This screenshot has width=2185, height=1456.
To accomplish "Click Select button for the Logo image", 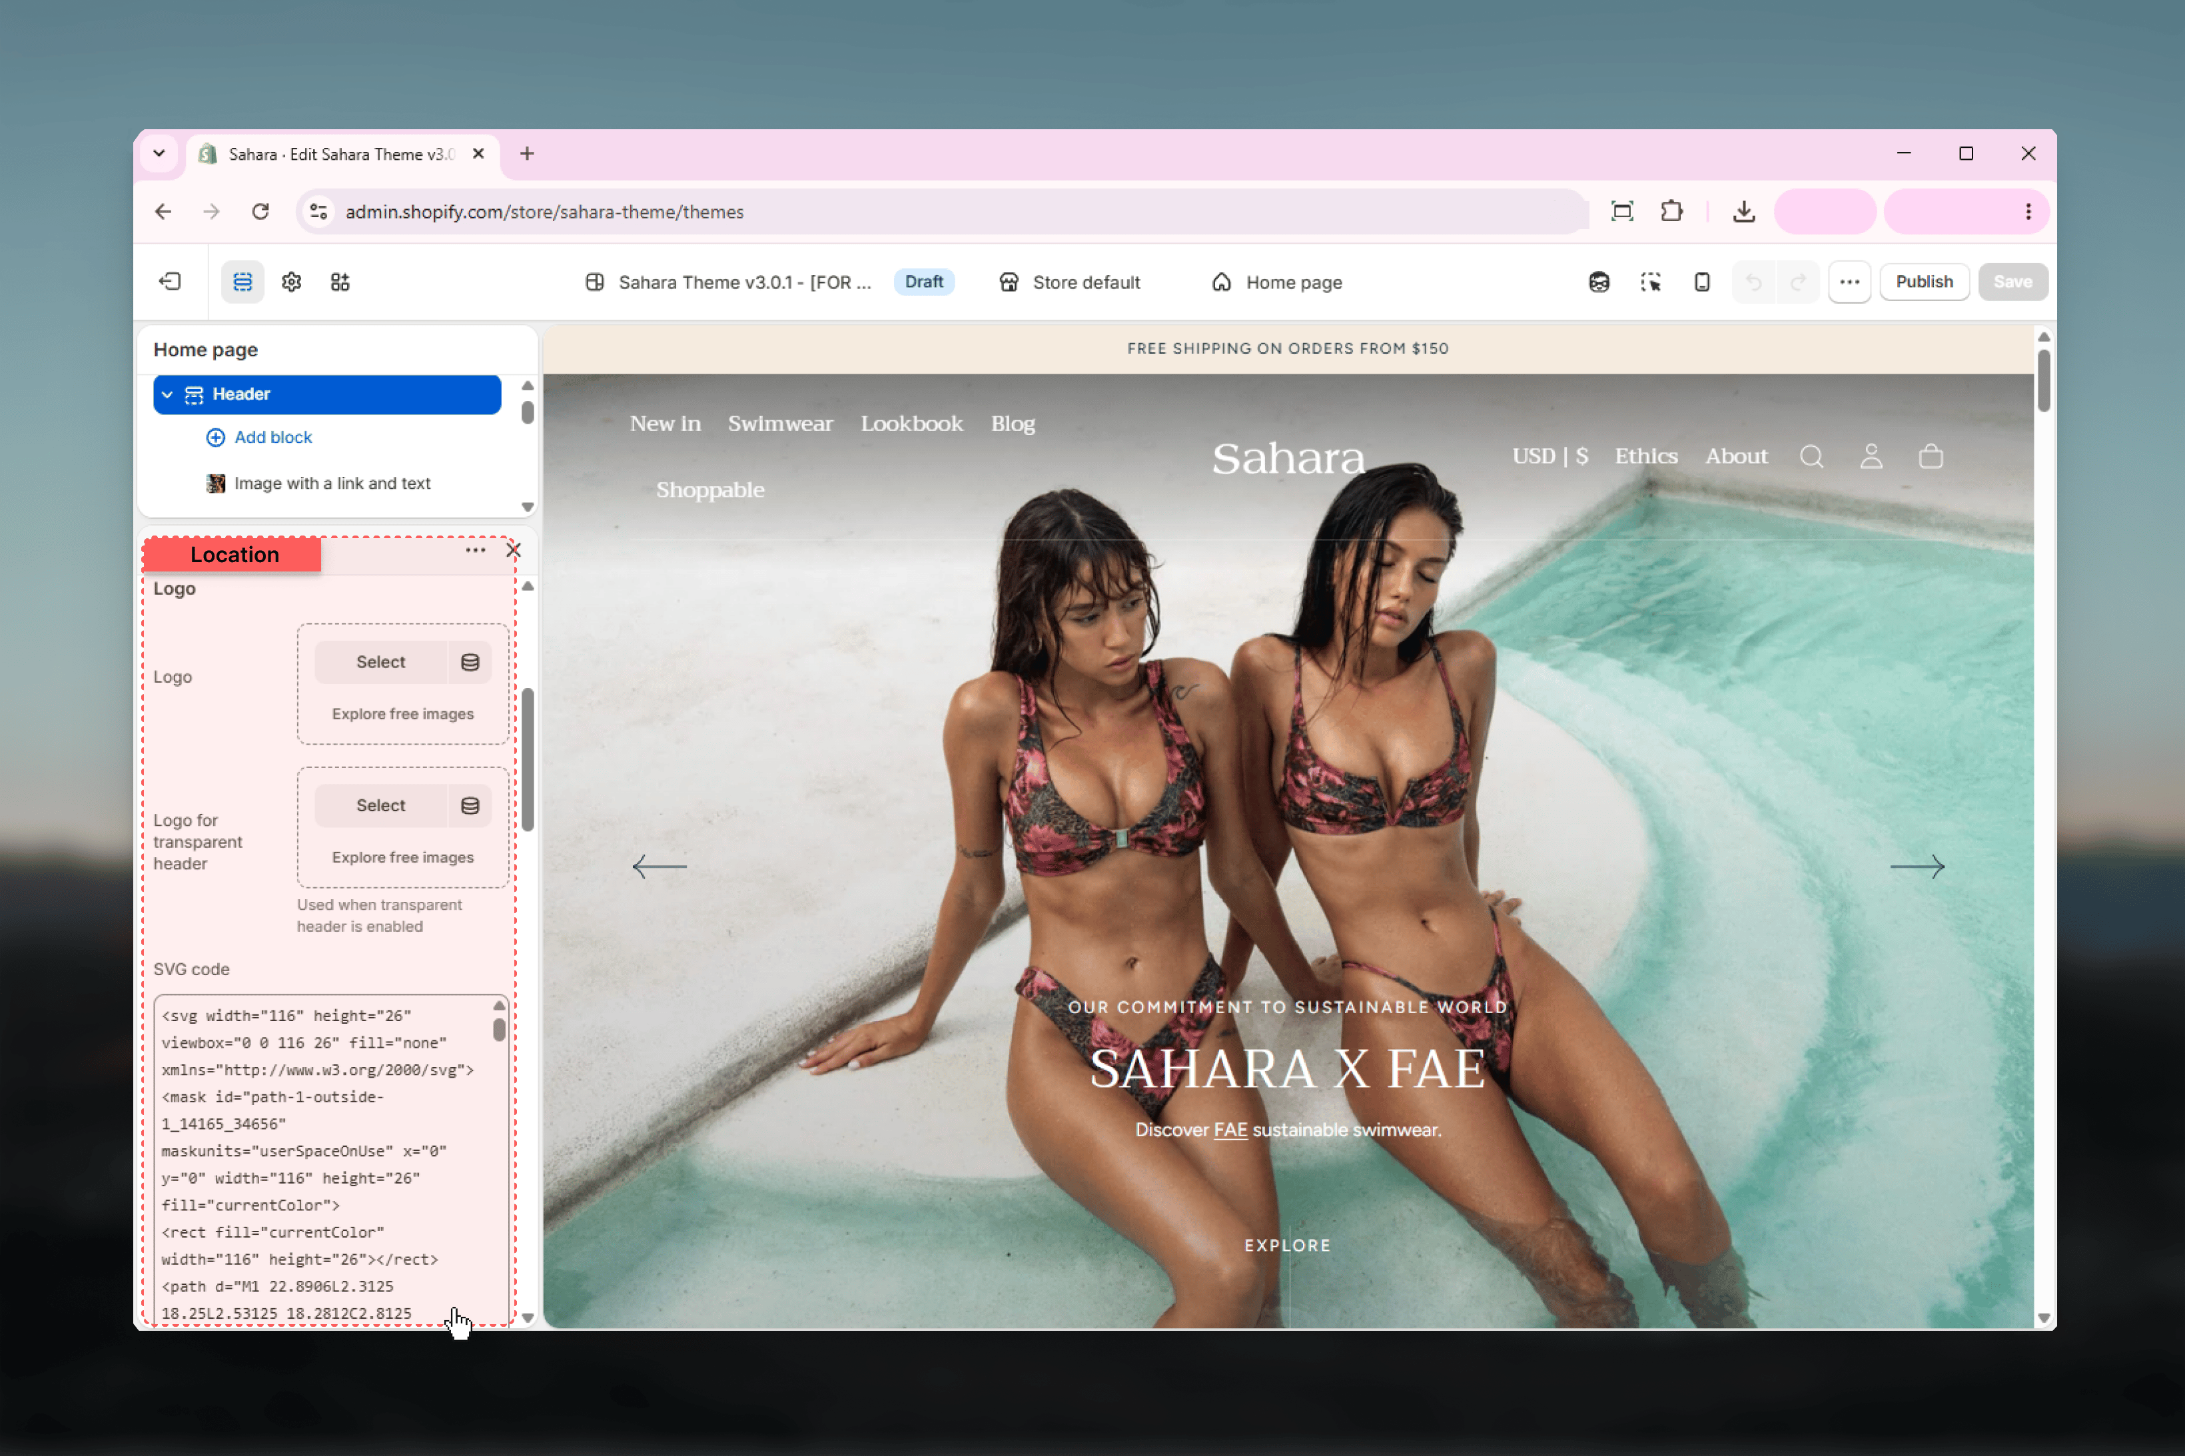I will tap(381, 662).
